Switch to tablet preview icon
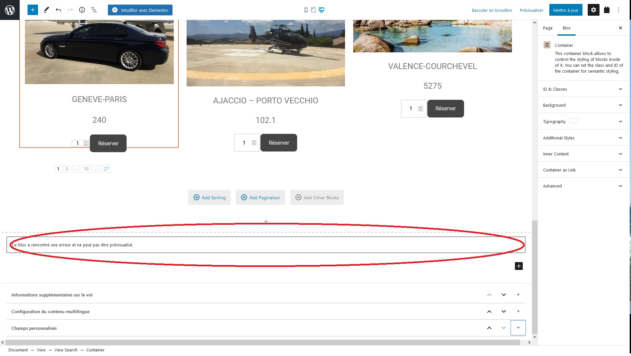 313,10
